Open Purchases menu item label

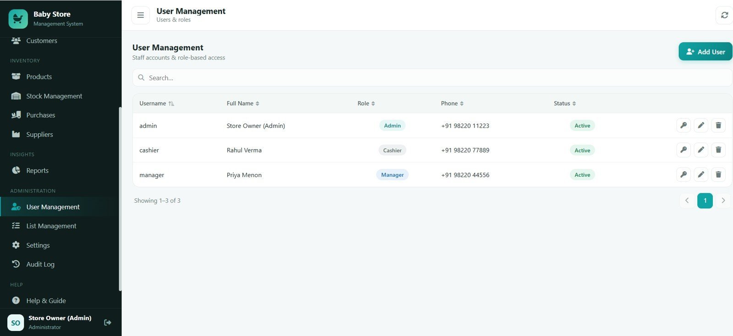pyautogui.click(x=41, y=115)
